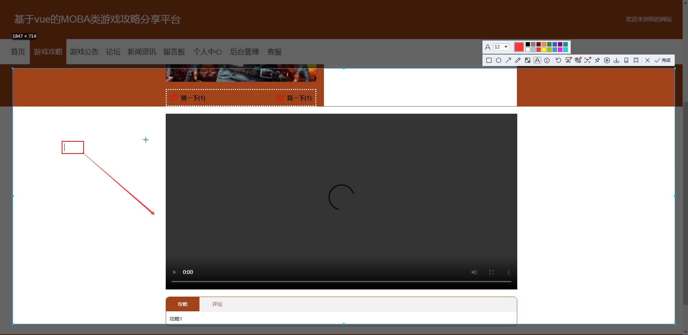Open the font size 12 dropdown
The height and width of the screenshot is (335, 688).
tap(501, 47)
